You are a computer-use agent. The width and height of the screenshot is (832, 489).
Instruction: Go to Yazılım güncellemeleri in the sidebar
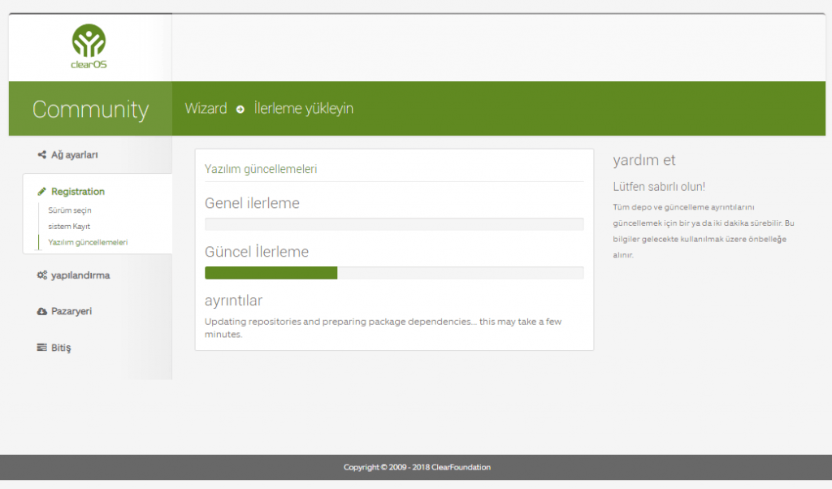[88, 242]
